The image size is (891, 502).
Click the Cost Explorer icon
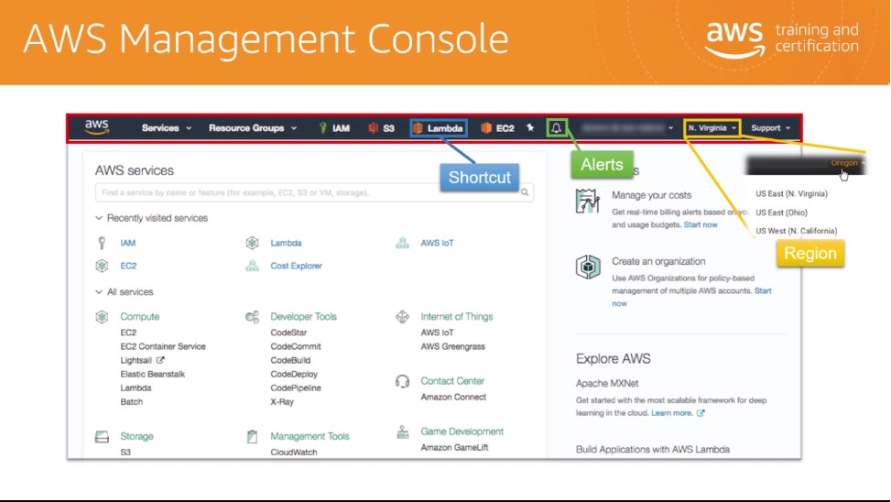[x=253, y=266]
